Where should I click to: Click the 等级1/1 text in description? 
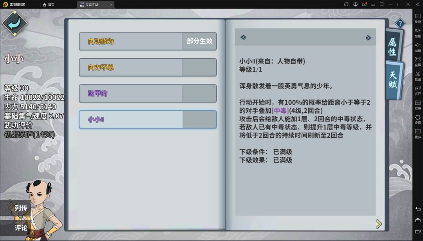(251, 70)
